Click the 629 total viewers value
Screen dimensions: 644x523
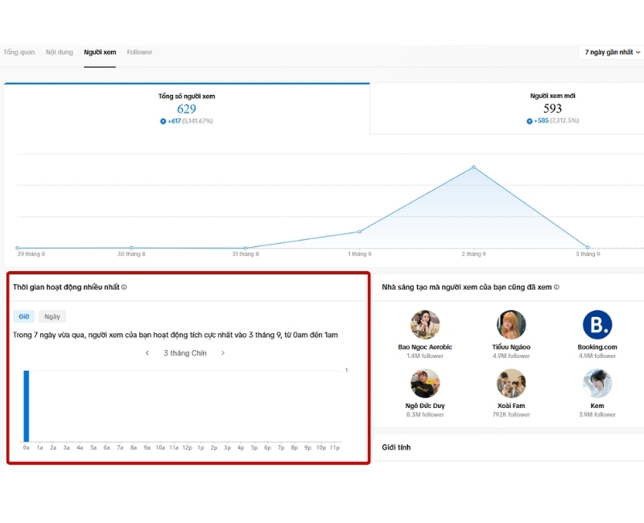tap(187, 109)
